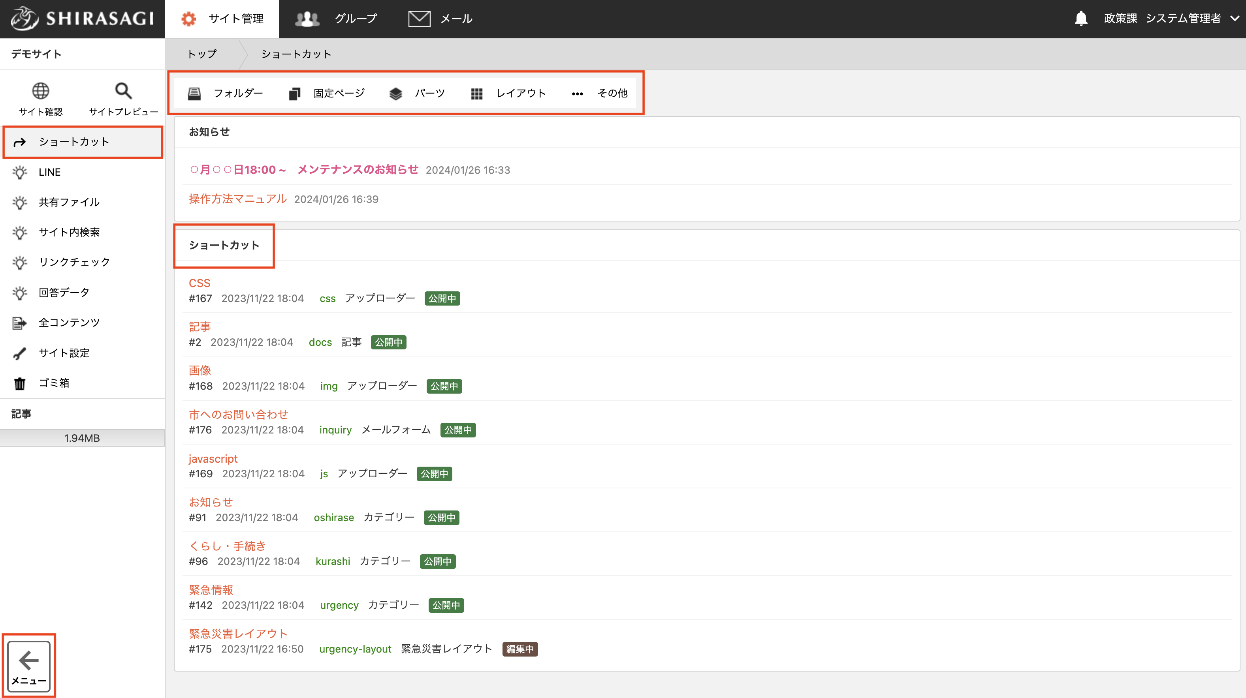Image resolution: width=1246 pixels, height=698 pixels.
Task: Open the 記事 shortcut link
Action: click(199, 326)
